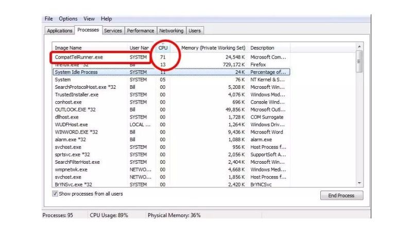Click memory value 9,436 K for WINWORD
412x231 pixels.
(236, 132)
